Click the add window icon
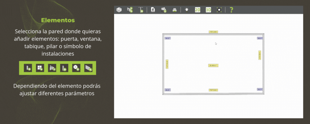 (40, 68)
